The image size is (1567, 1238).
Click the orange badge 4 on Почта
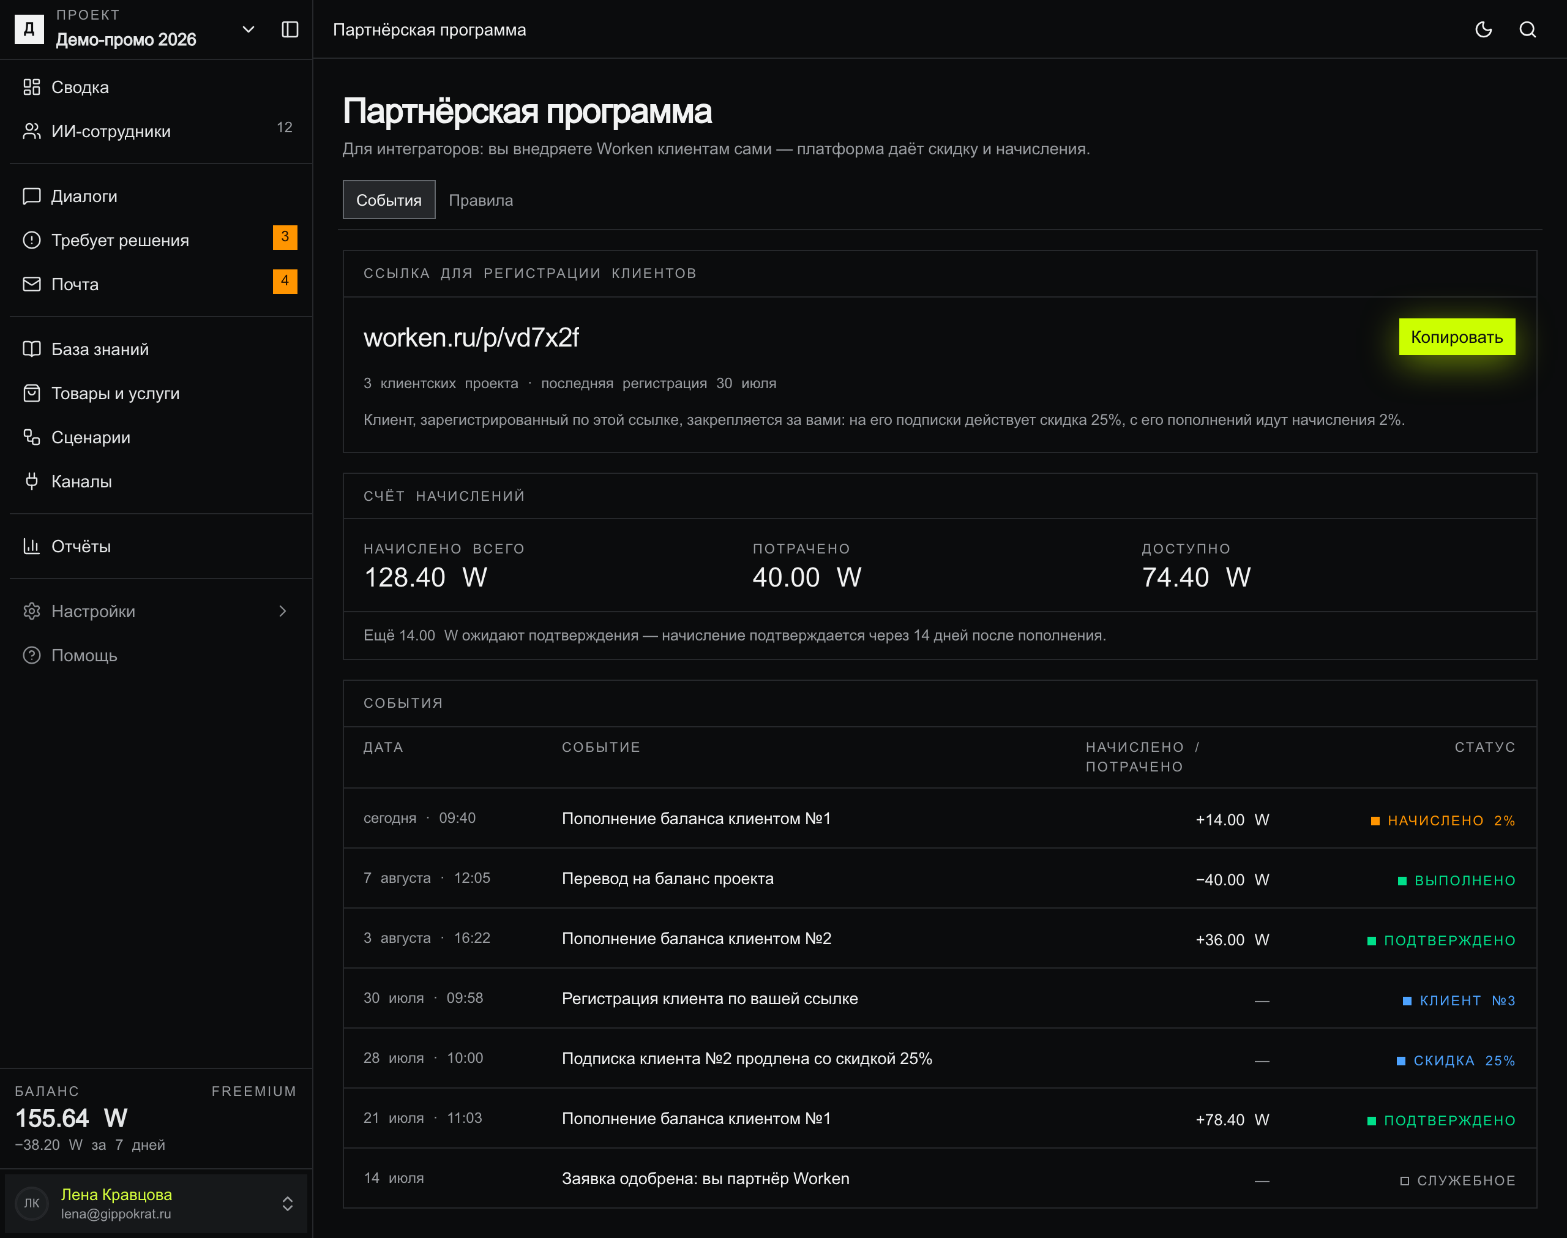pos(285,281)
